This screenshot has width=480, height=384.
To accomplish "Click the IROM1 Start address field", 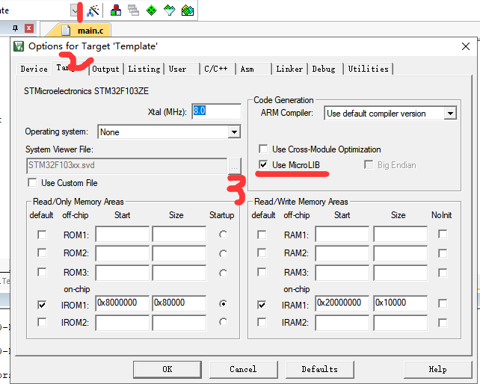I will click(x=122, y=303).
